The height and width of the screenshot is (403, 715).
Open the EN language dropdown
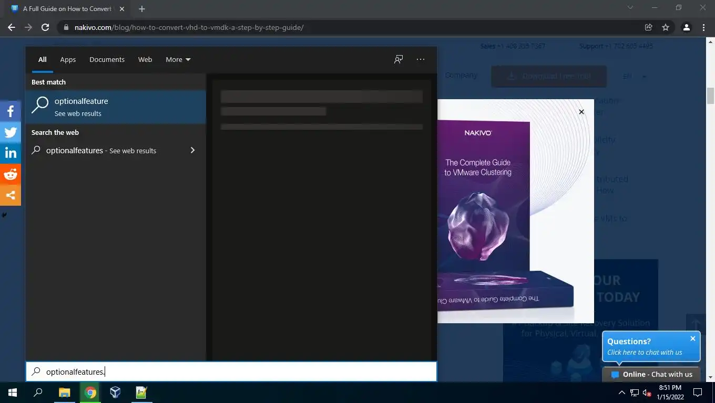click(635, 76)
